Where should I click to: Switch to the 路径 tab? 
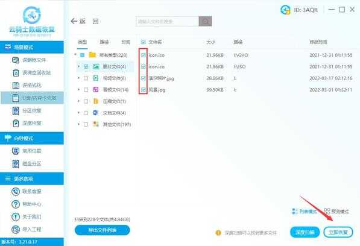[x=104, y=42]
